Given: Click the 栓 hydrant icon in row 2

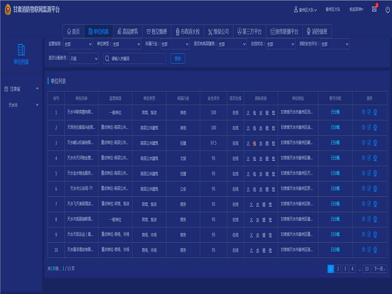Looking at the screenshot, I should [x=274, y=128].
